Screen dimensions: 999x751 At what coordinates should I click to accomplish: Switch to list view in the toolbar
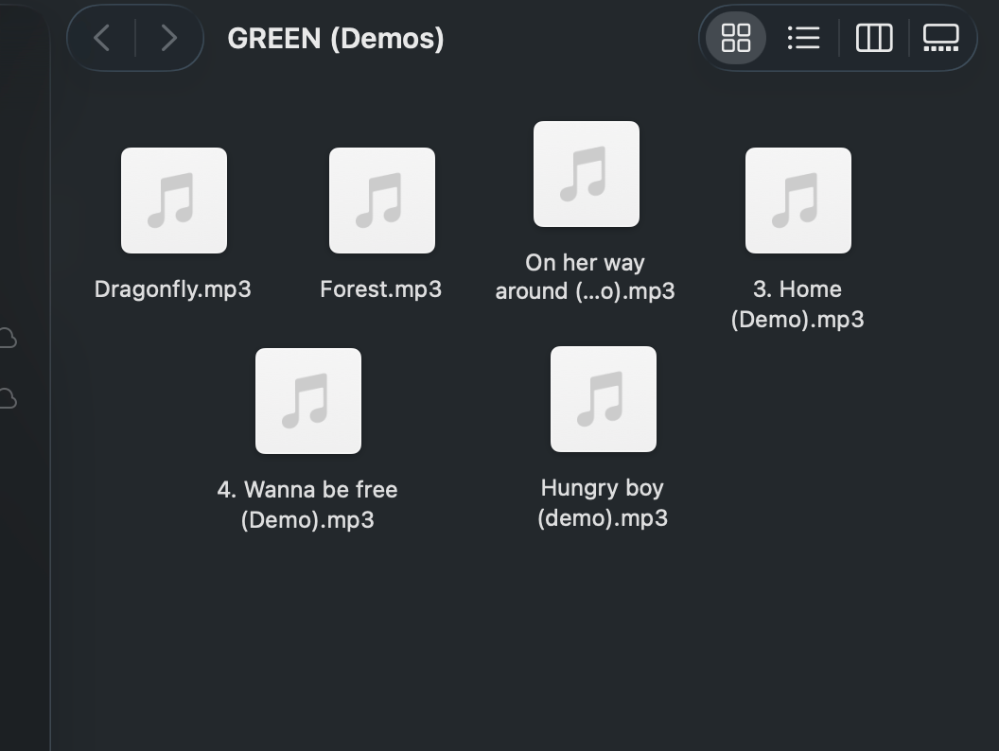803,38
